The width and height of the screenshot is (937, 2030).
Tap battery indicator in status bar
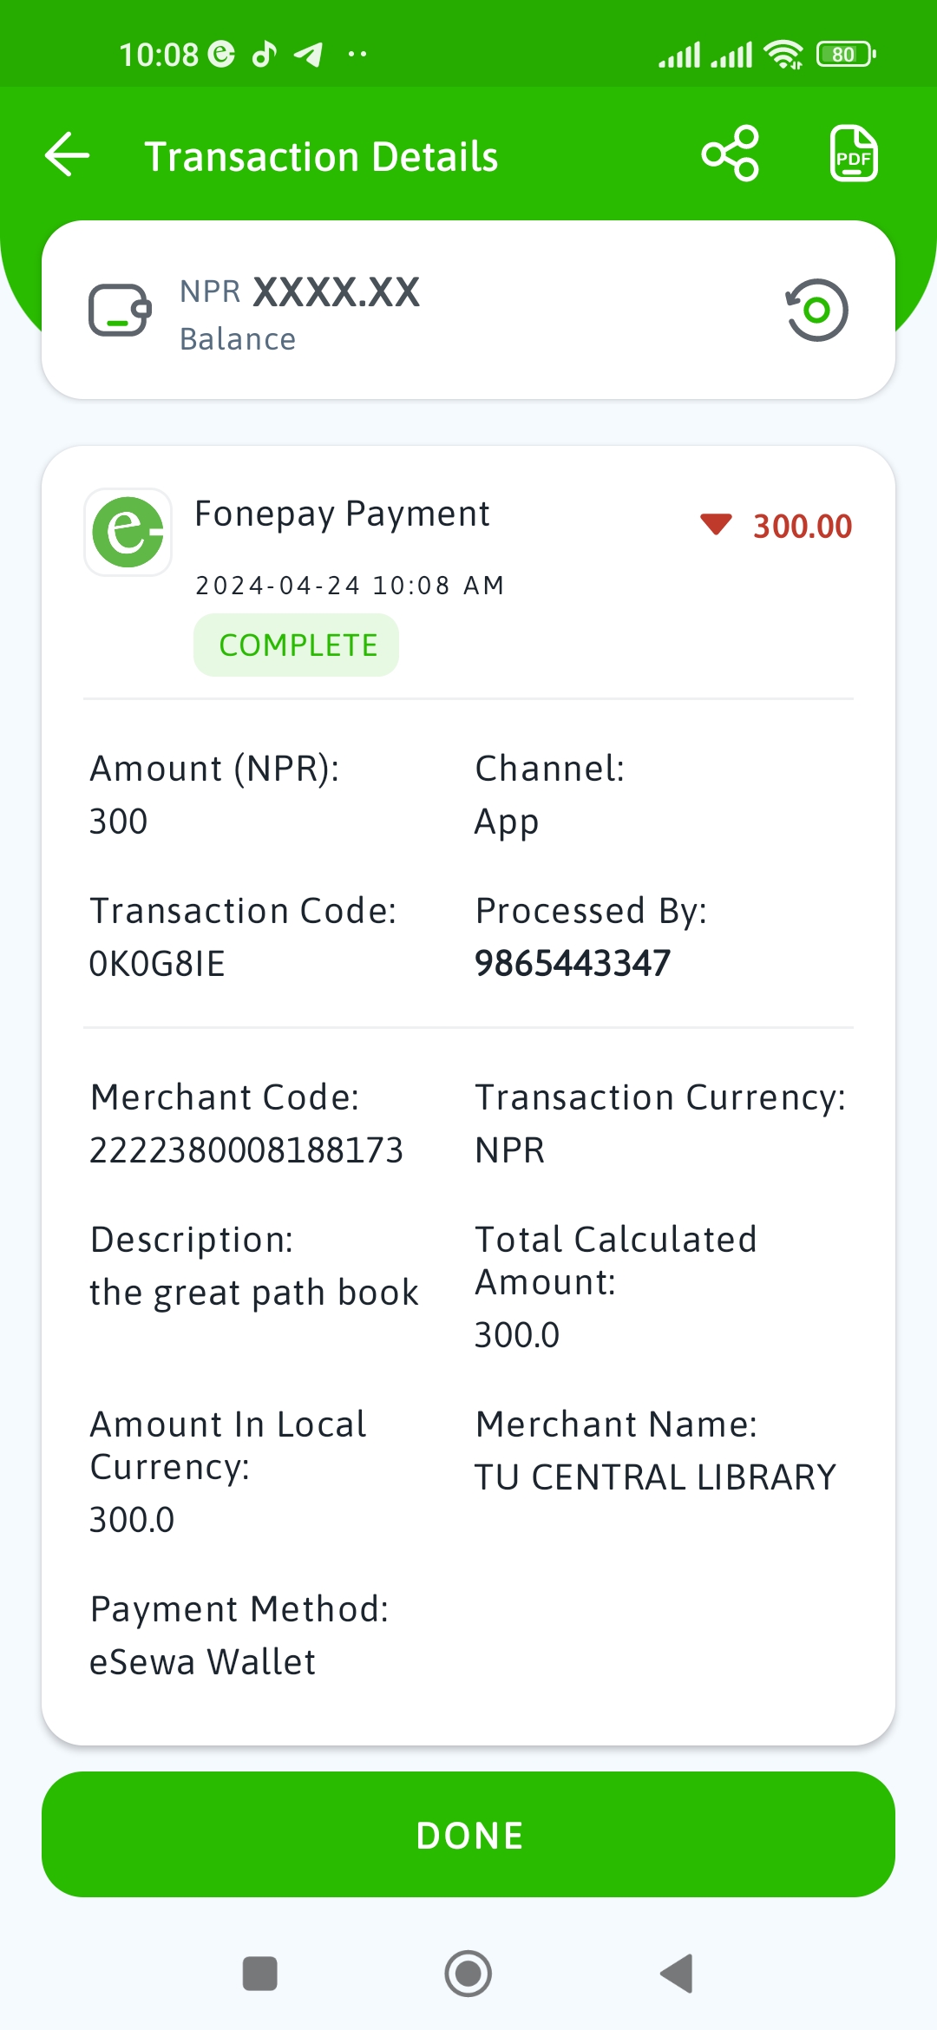click(845, 55)
